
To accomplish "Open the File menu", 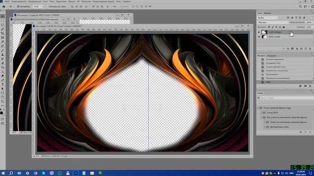I will pyautogui.click(x=7, y=1).
